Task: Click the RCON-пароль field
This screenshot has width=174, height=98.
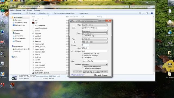Action: click(x=95, y=51)
